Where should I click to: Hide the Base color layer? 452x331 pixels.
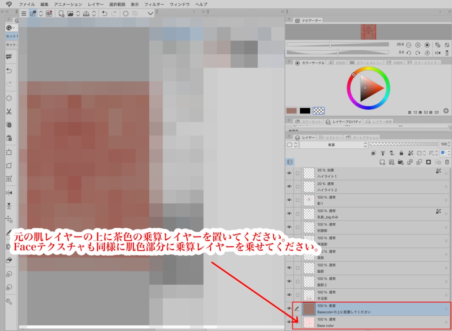pyautogui.click(x=289, y=322)
